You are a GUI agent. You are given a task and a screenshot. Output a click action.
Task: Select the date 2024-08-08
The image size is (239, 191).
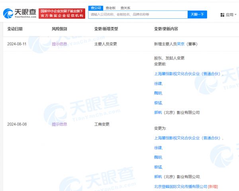pyautogui.click(x=17, y=124)
